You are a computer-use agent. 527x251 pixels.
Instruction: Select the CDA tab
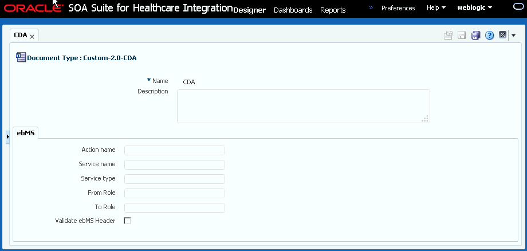[x=21, y=35]
